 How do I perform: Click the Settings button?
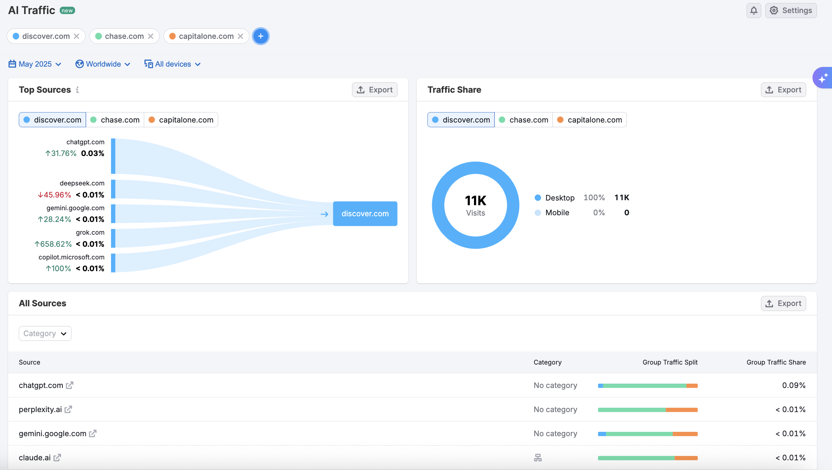[x=791, y=10]
